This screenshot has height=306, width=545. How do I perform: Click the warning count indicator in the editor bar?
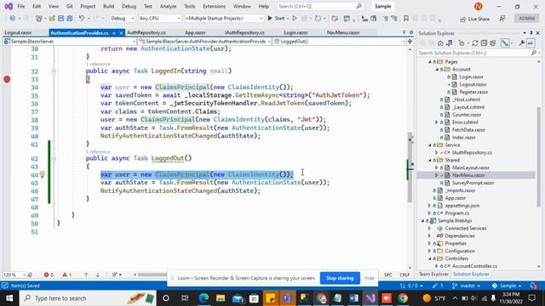coord(66,275)
